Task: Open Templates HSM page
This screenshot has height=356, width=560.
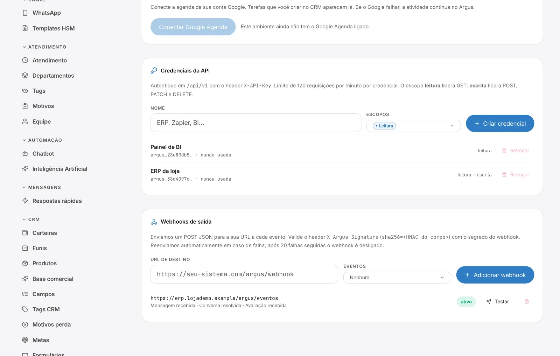Action: (x=54, y=28)
